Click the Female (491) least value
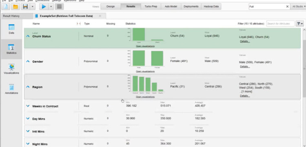The image size is (306, 147). pyautogui.click(x=179, y=61)
